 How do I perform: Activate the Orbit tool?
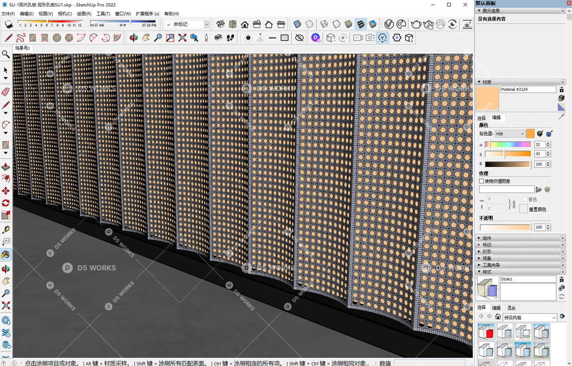[x=134, y=38]
